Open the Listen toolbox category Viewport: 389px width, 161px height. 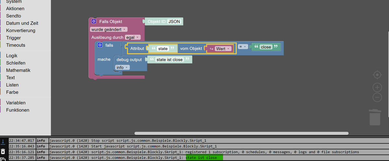12,85
